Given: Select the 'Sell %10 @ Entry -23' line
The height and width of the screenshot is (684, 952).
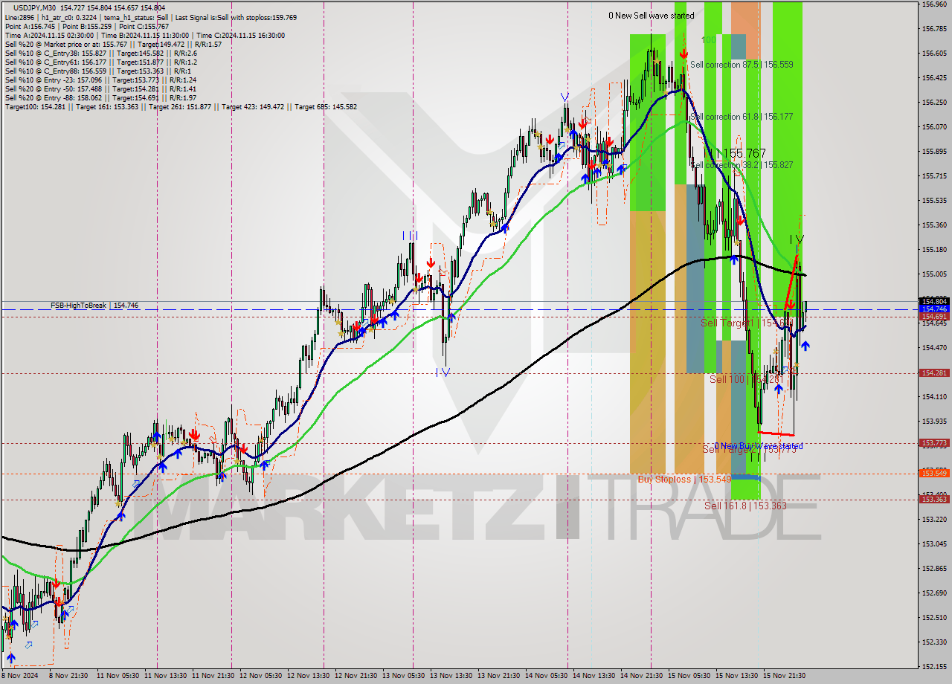Looking at the screenshot, I should pyautogui.click(x=100, y=80).
